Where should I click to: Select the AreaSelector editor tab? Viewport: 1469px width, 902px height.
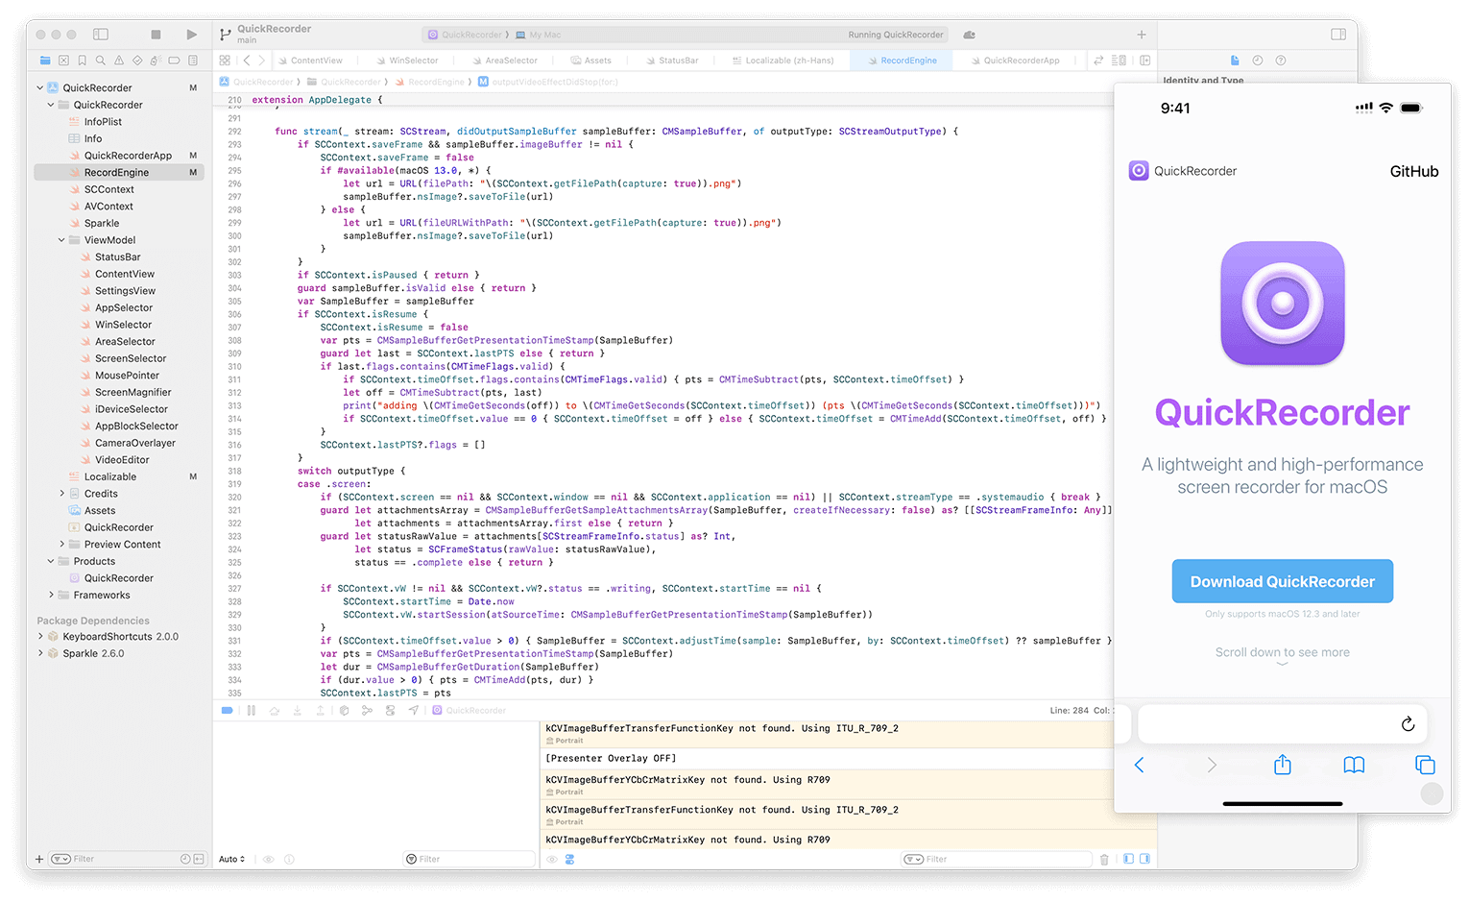(x=505, y=61)
